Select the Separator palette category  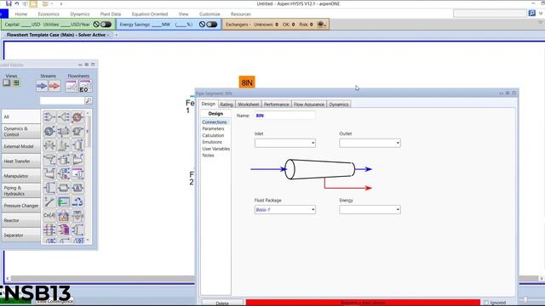click(x=20, y=235)
